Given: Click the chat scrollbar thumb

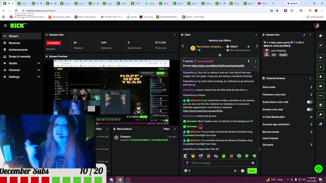Looking at the screenshot, I should pyautogui.click(x=260, y=149).
